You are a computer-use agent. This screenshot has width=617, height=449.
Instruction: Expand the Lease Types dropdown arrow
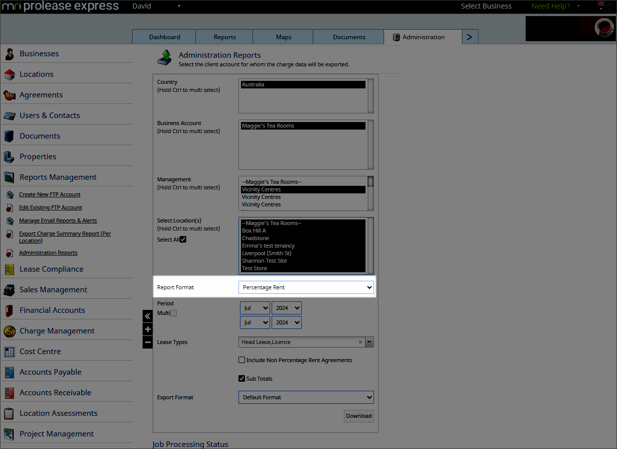[x=369, y=342]
